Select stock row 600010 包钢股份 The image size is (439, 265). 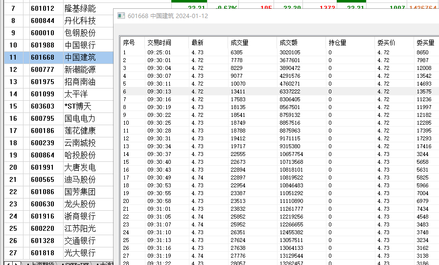click(x=59, y=33)
